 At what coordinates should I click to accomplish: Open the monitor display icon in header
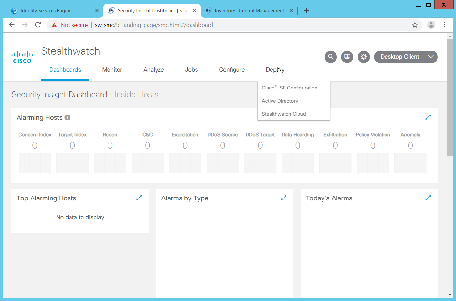pyautogui.click(x=347, y=57)
